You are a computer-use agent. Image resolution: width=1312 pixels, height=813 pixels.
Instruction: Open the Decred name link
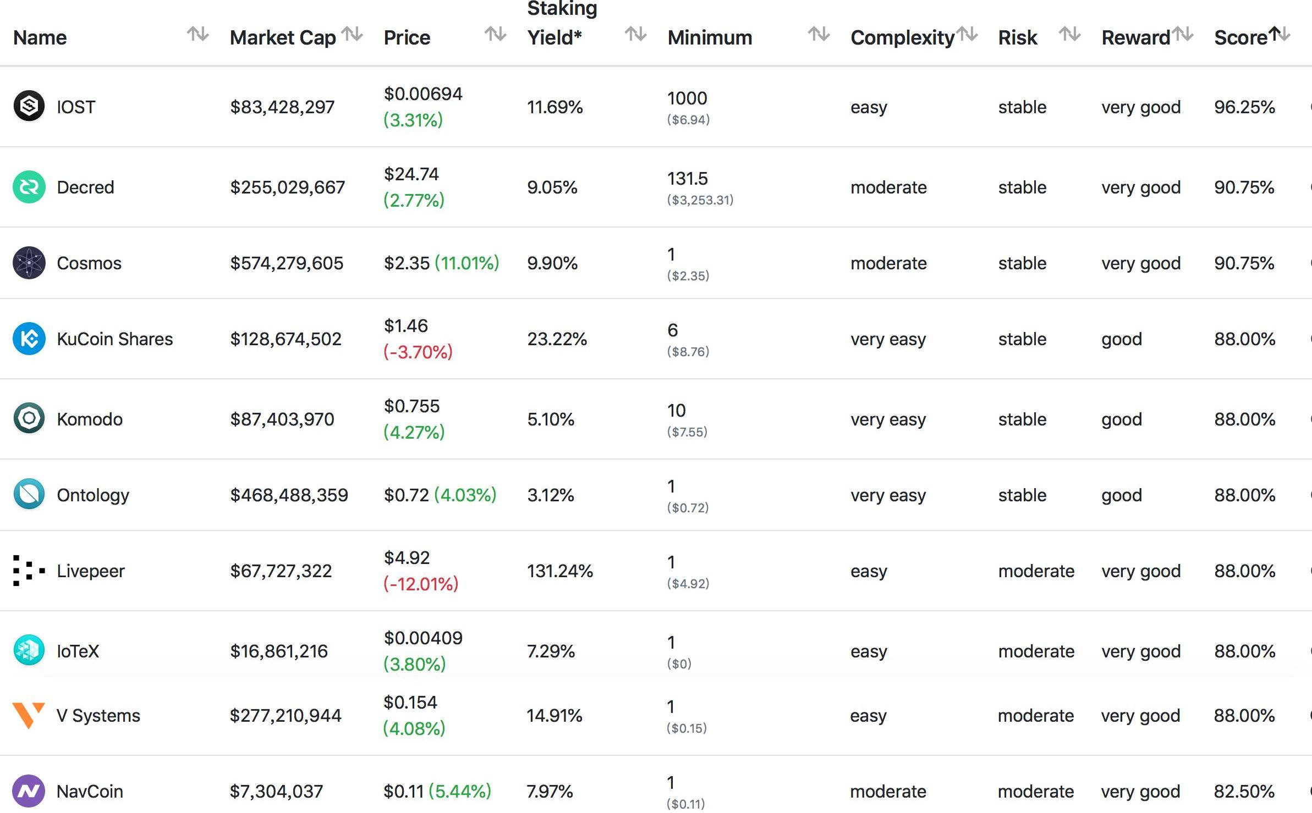click(x=85, y=187)
